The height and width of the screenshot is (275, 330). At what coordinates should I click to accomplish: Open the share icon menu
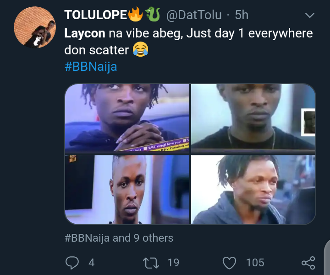[x=308, y=262]
